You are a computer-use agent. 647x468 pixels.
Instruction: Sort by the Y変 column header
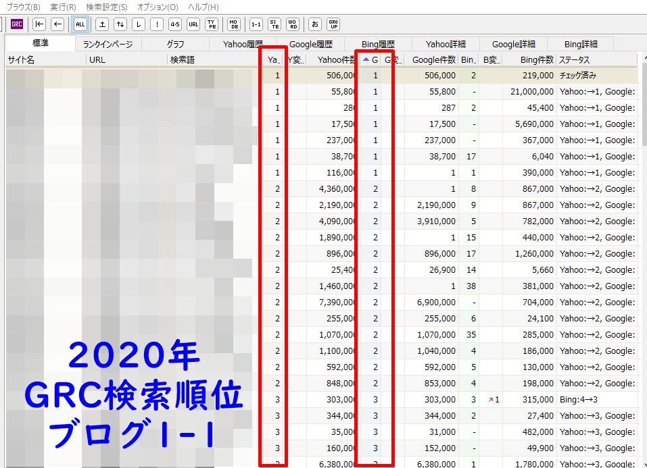pyautogui.click(x=296, y=60)
